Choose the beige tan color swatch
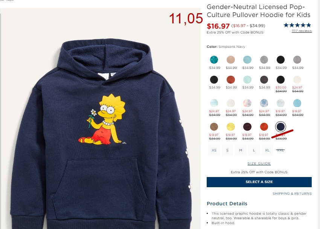The image size is (320, 229). tap(231, 60)
